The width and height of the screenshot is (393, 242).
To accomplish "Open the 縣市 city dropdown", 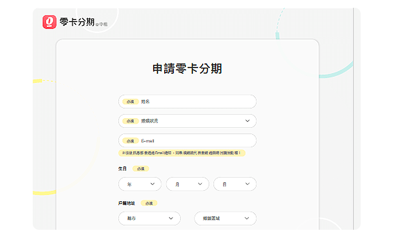I will 149,218.
